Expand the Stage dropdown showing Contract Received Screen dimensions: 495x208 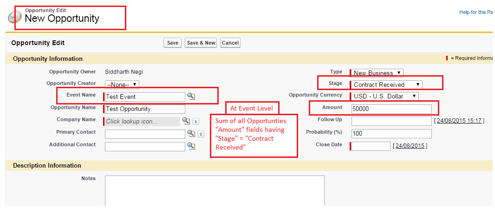(387, 84)
